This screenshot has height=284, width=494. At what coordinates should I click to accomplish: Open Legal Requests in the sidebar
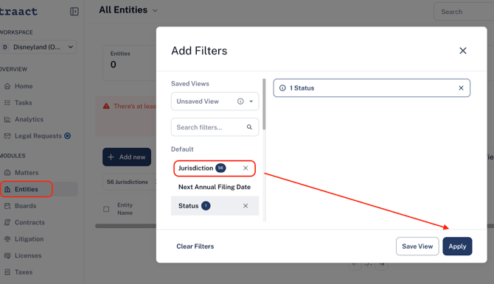[38, 136]
